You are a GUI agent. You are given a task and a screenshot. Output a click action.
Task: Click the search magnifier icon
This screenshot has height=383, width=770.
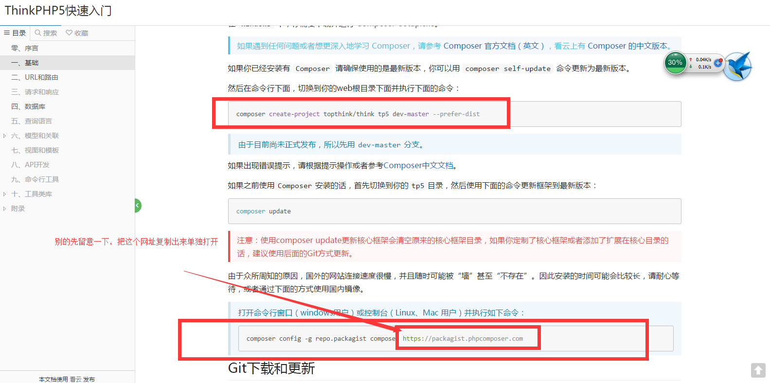coord(38,33)
